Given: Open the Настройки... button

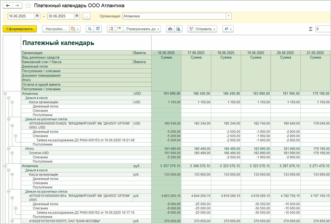Looking at the screenshot, I should pyautogui.click(x=55, y=29).
